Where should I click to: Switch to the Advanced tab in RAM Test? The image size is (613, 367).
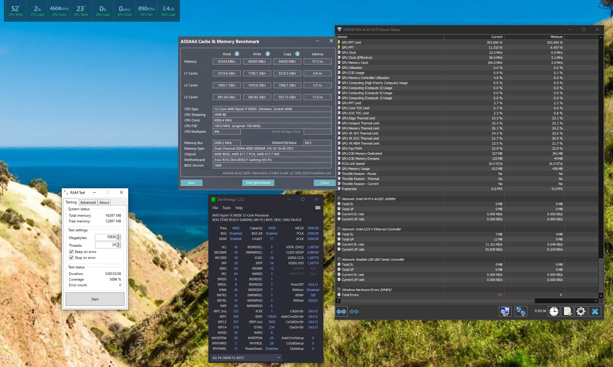[x=88, y=202]
